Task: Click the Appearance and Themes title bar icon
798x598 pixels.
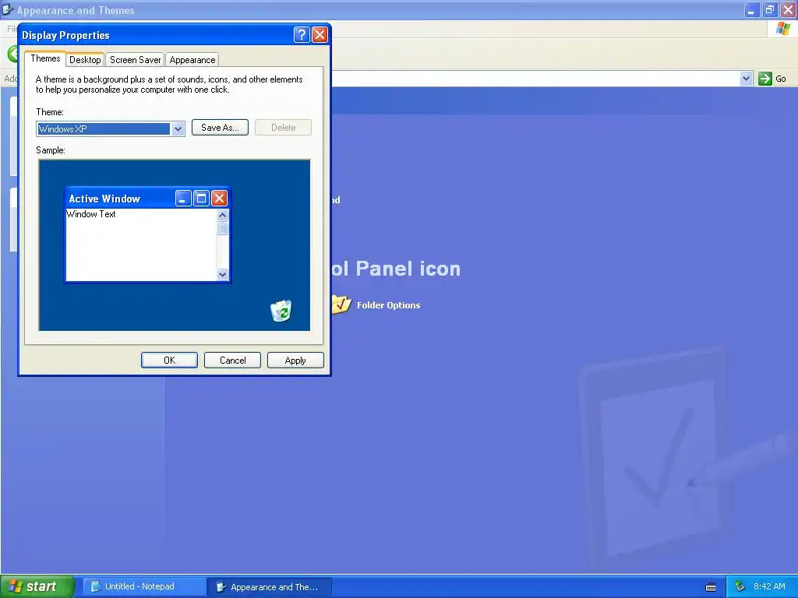Action: 7,9
